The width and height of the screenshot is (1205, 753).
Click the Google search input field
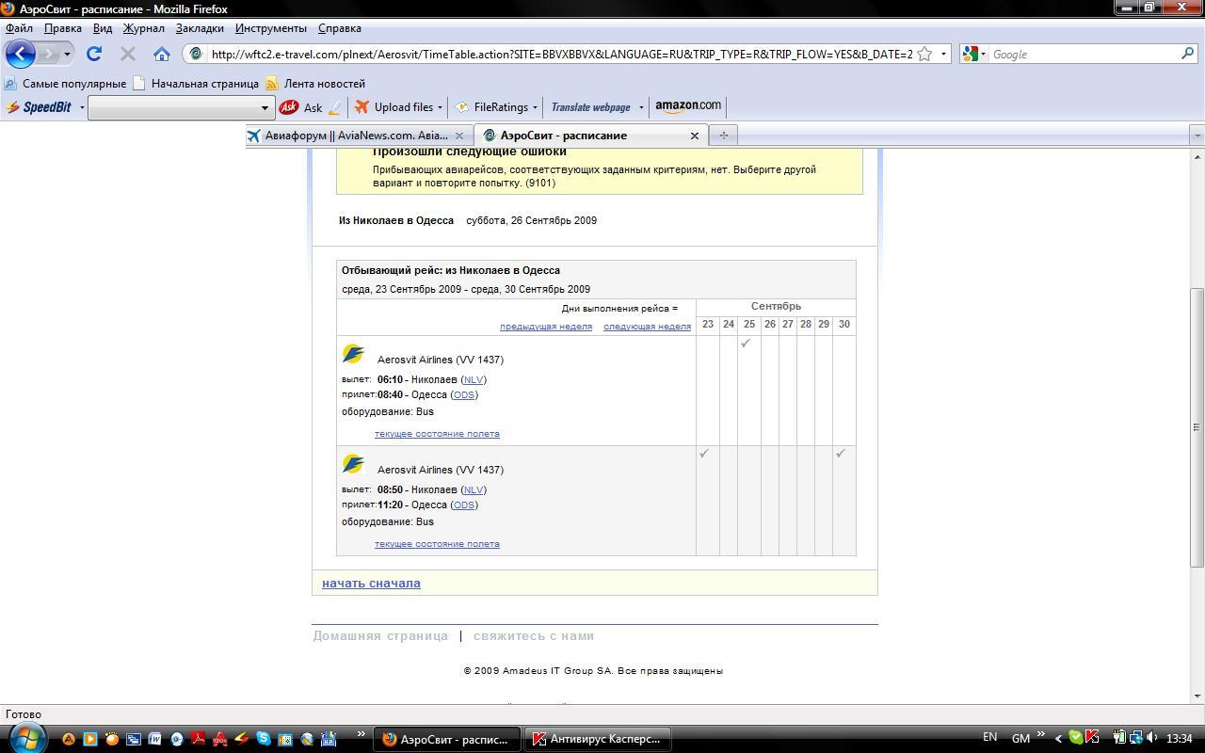coord(1083,55)
